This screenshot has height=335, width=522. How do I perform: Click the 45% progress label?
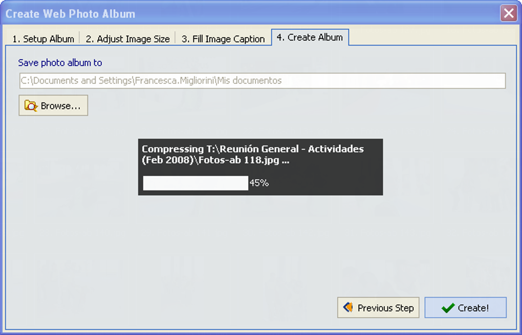click(x=259, y=183)
